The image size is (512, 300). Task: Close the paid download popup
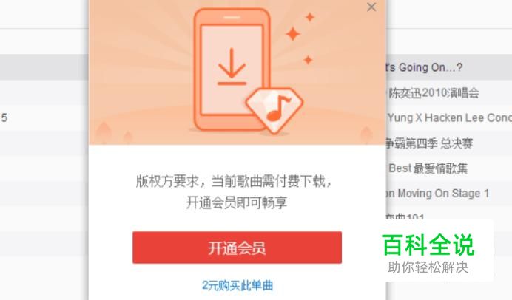(x=371, y=7)
